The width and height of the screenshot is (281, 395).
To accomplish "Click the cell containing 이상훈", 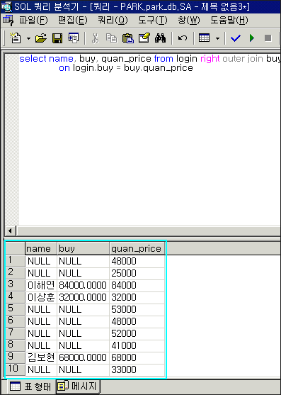I will click(41, 298).
